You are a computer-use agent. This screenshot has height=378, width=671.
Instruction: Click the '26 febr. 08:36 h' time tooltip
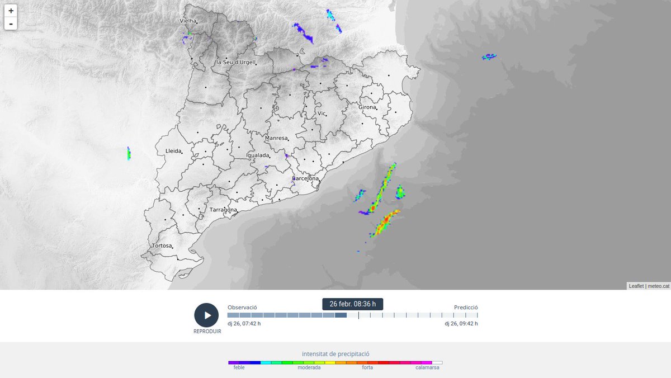pyautogui.click(x=353, y=304)
